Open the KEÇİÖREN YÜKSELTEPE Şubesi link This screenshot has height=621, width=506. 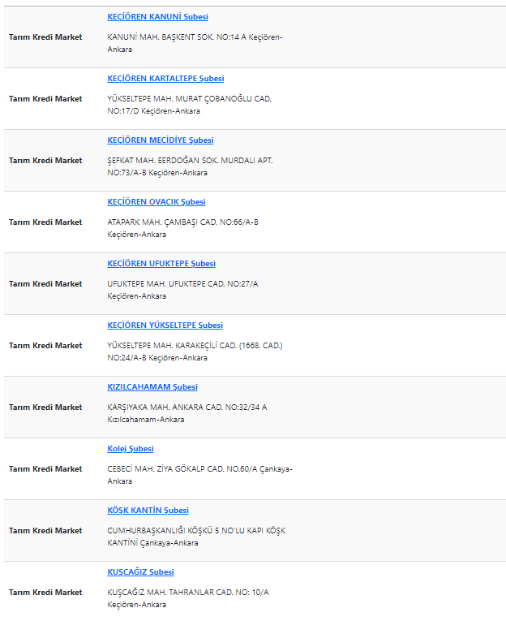(x=165, y=326)
